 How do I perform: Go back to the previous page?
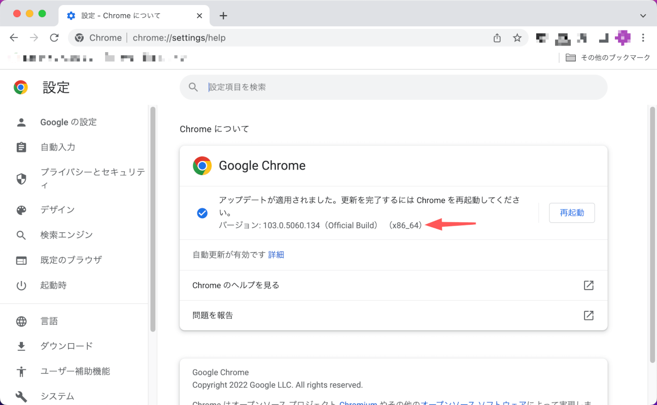coord(14,37)
